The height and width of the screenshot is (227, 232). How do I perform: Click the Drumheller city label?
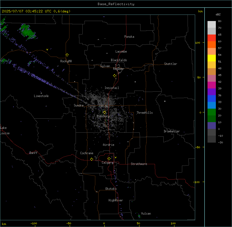click(x=172, y=131)
